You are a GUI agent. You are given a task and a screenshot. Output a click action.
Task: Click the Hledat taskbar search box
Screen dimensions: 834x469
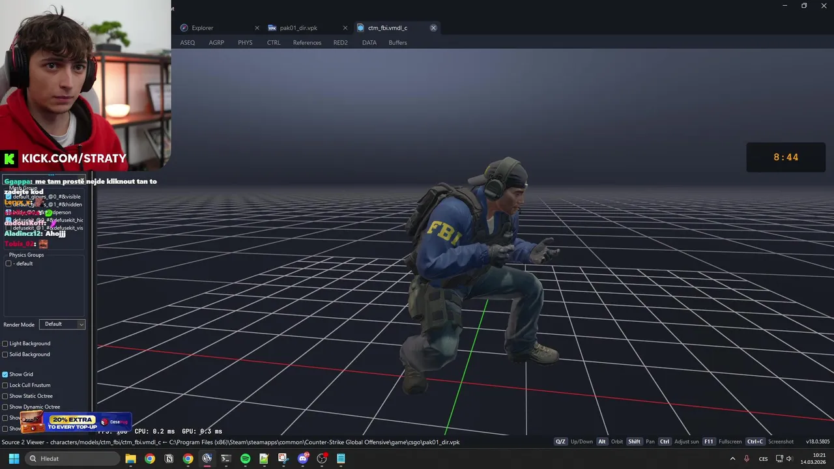[x=72, y=459]
